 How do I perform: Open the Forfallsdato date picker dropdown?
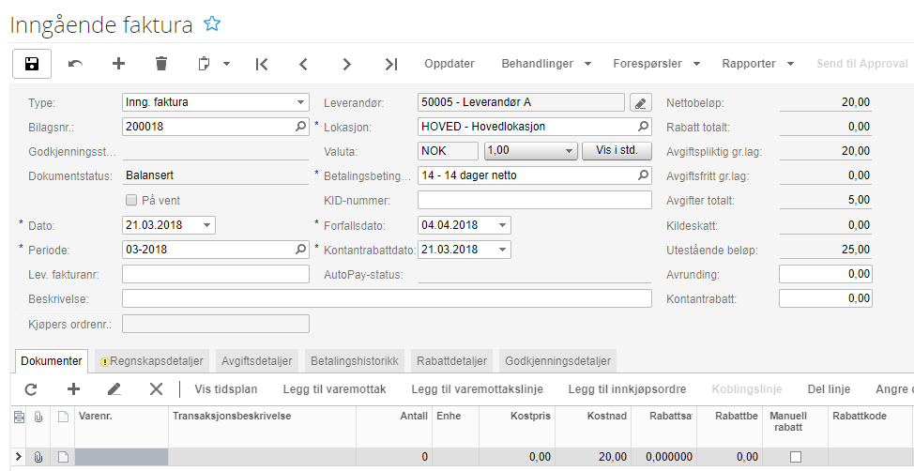502,225
